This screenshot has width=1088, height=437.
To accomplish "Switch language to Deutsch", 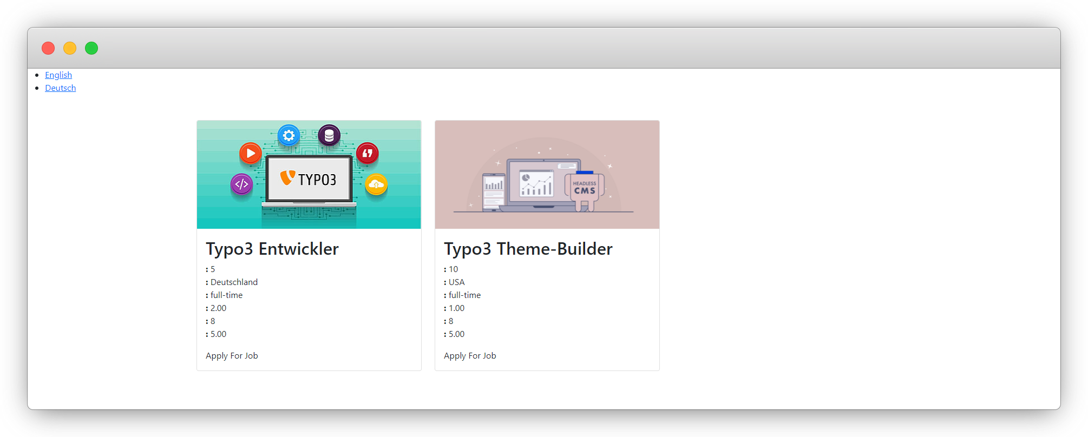I will [60, 88].
